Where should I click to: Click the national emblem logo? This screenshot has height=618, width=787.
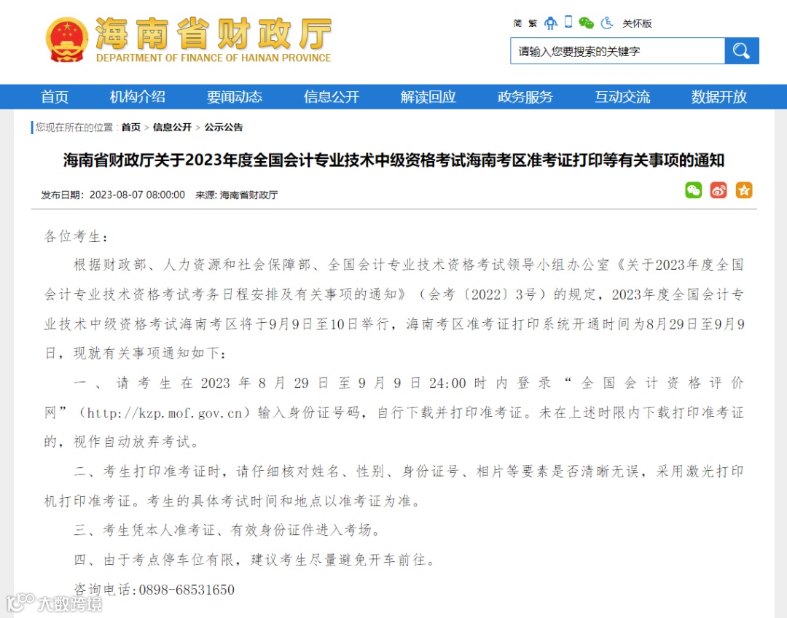pos(67,39)
